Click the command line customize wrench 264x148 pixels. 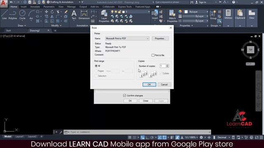[61, 132]
